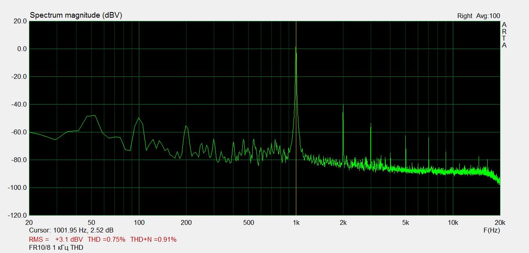Click the 2 kHz second harmonic peak
Screen dimensions: 529x253
343,105
